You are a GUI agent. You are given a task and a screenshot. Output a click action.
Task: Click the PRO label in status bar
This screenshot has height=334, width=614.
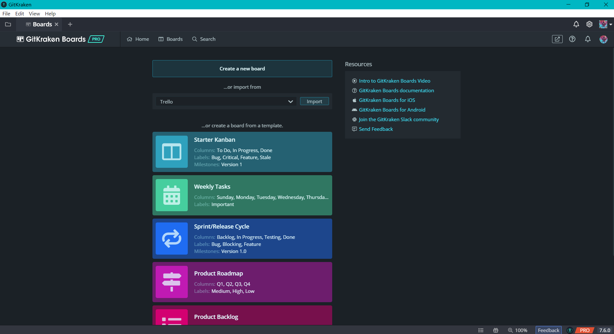click(584, 330)
